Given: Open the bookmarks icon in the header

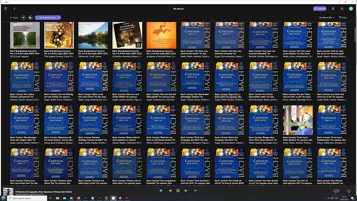Looking at the screenshot, I should click(x=333, y=9).
